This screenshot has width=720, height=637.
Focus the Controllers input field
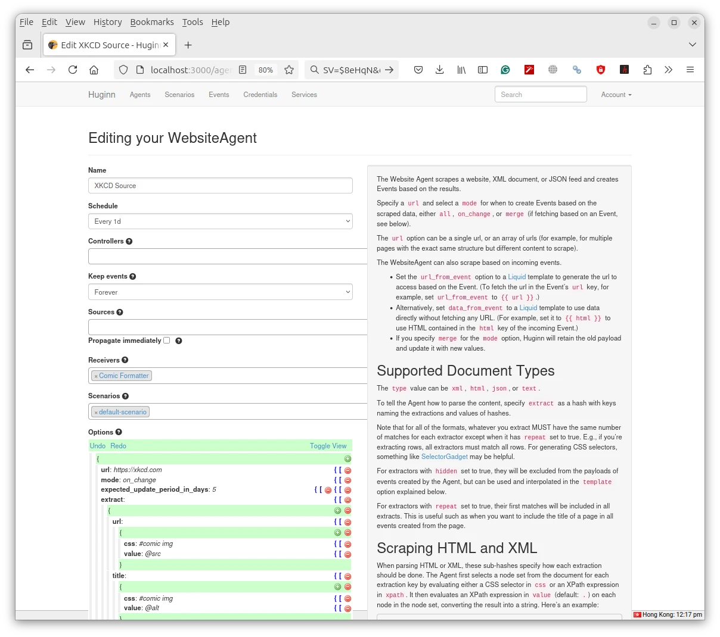tap(228, 257)
